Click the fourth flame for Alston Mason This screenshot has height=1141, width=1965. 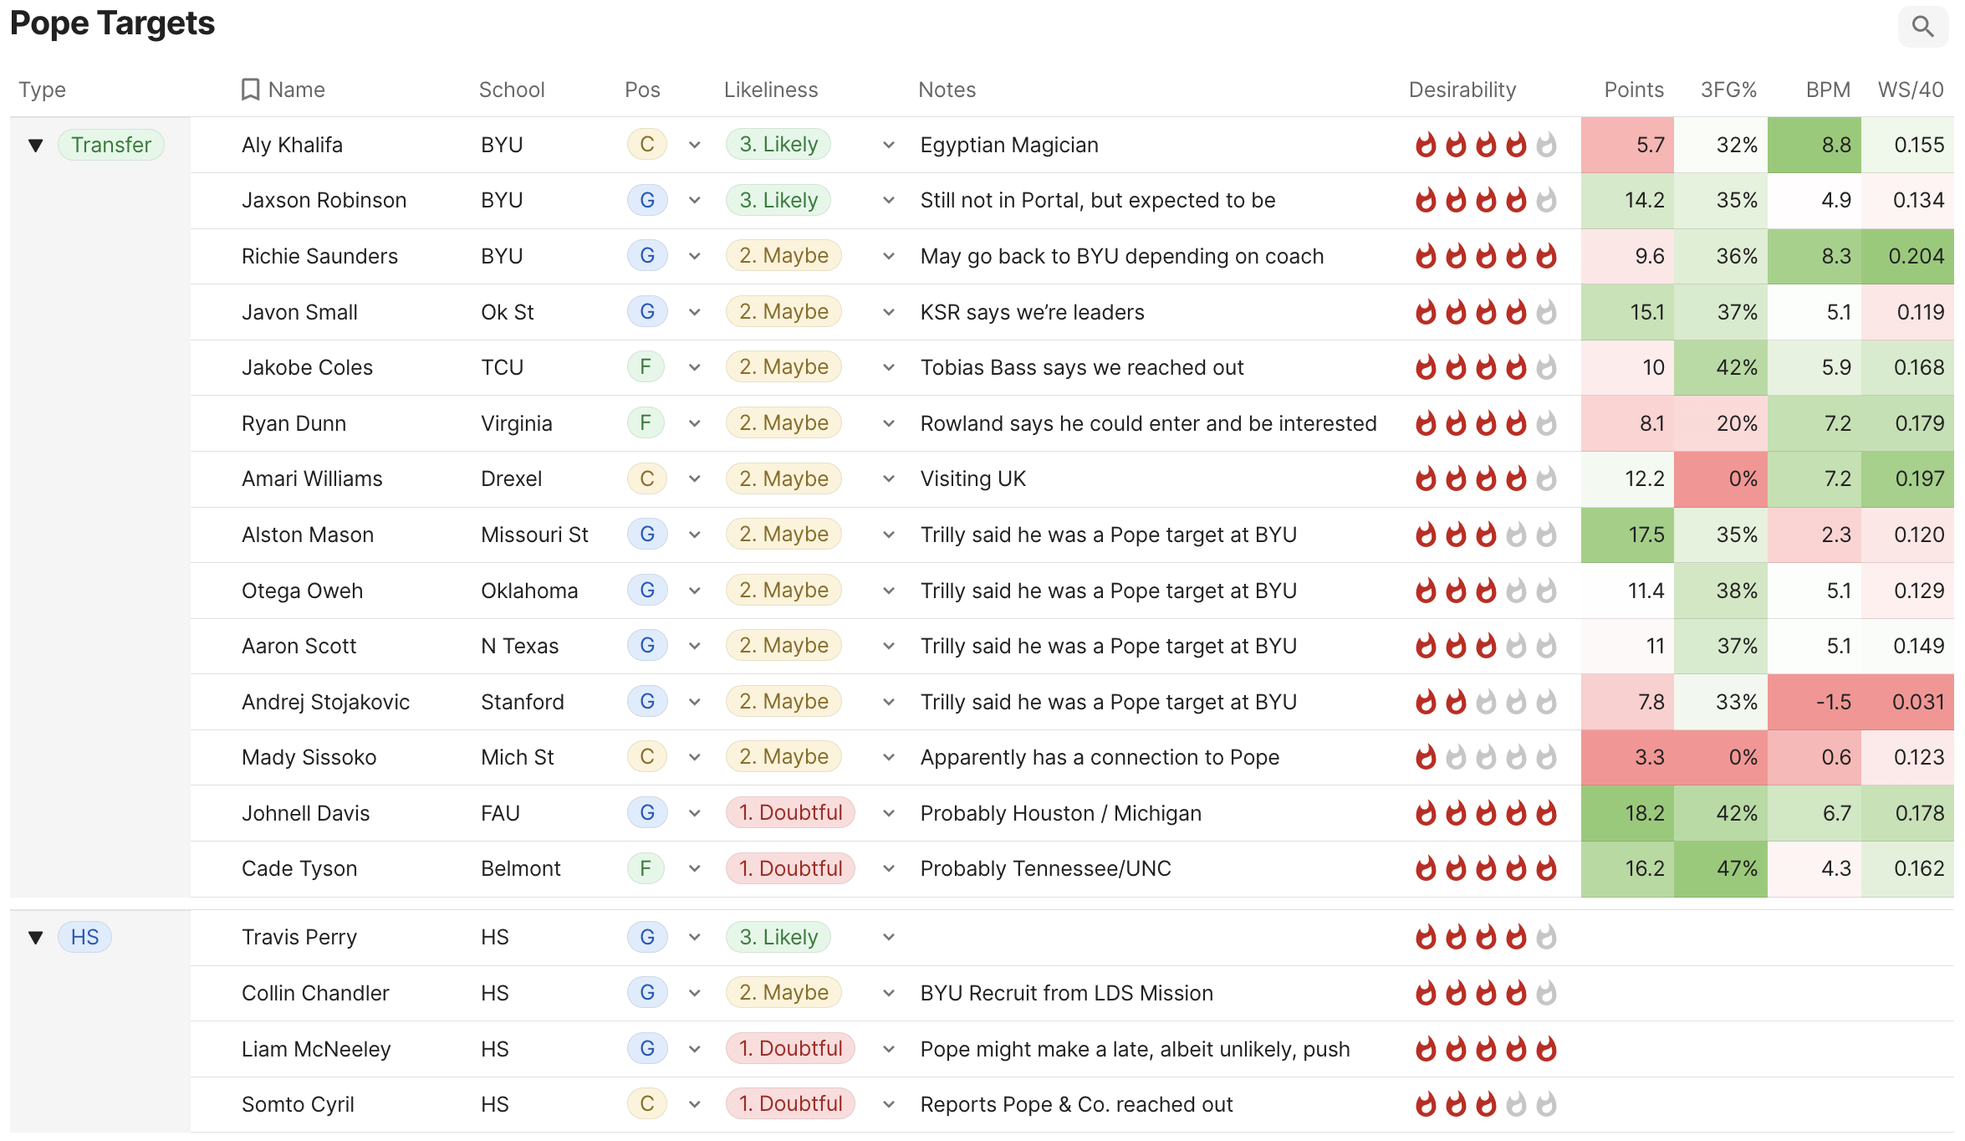pos(1516,535)
